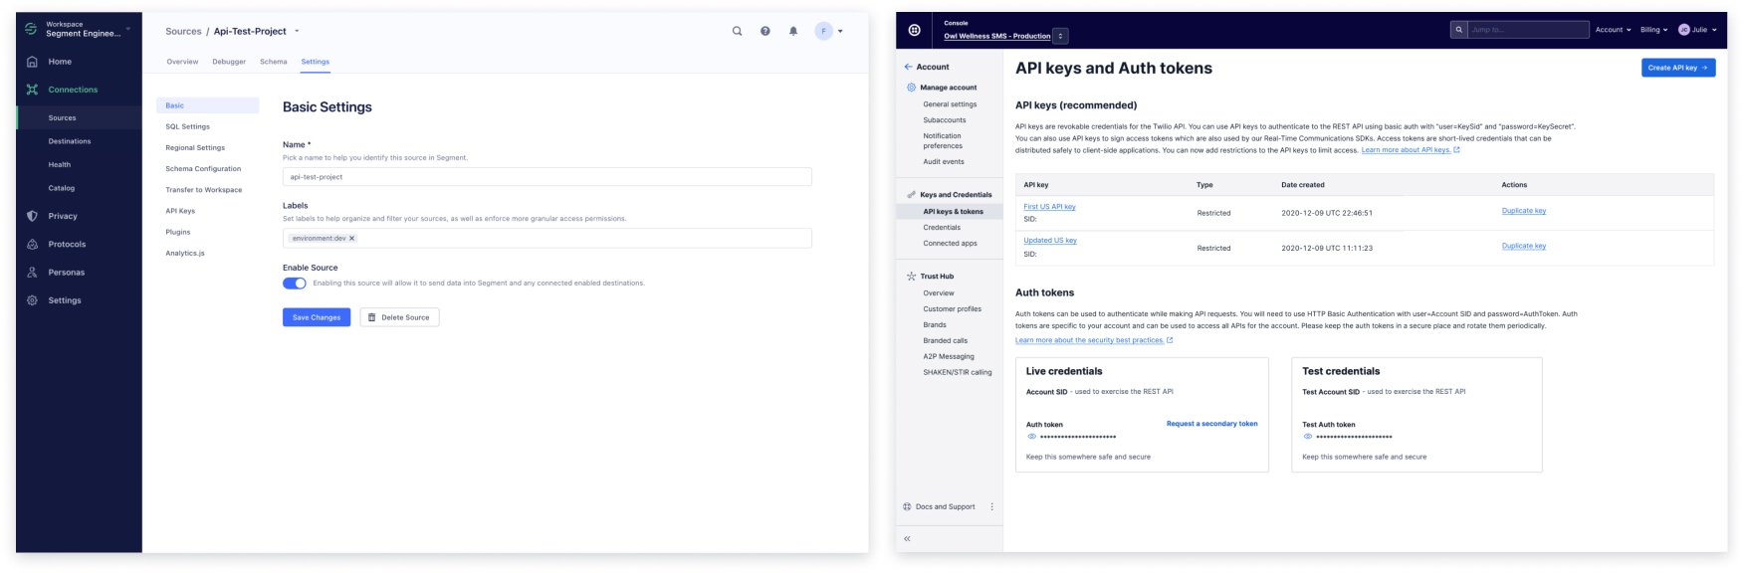Click the Protocols icon in Segment sidebar
This screenshot has height=573, width=1744.
[x=32, y=244]
